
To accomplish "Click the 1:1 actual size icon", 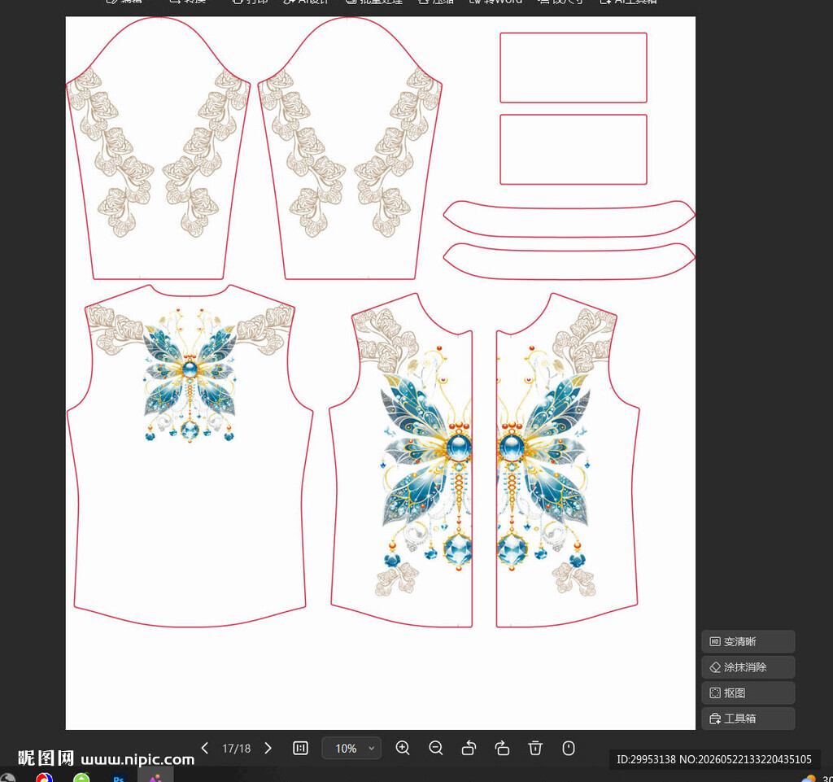I will coord(301,748).
